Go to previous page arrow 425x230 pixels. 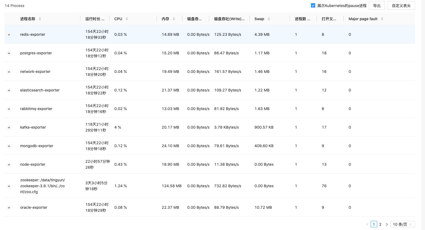pos(367,224)
